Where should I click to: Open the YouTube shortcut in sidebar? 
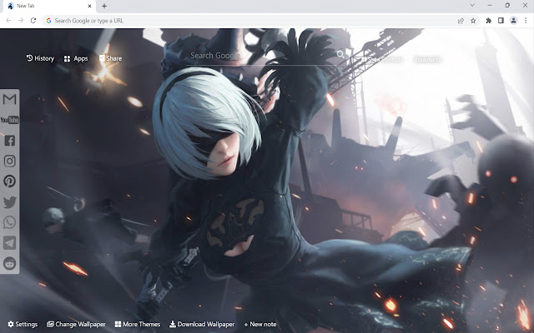[9, 120]
